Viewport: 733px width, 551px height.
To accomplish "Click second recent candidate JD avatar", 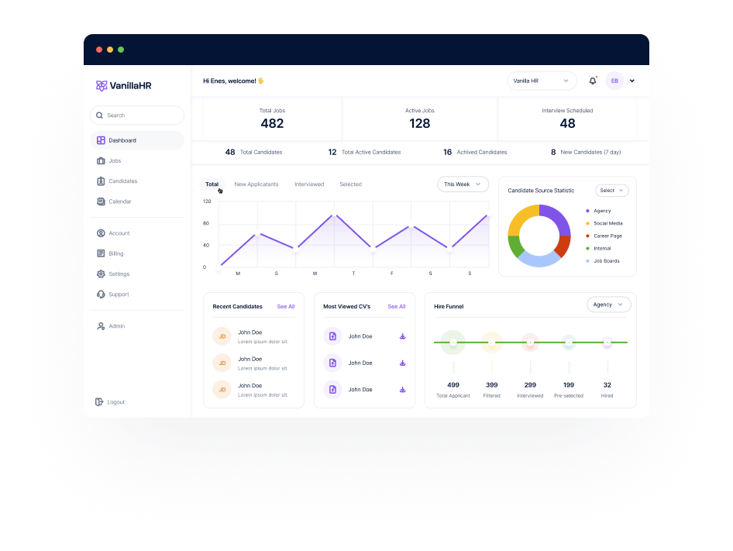I will [222, 363].
